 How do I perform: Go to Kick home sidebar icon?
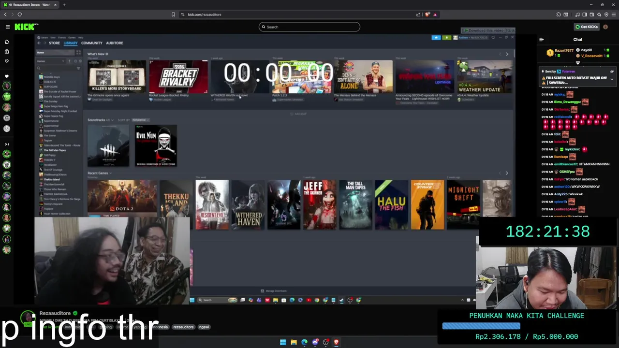(x=7, y=42)
